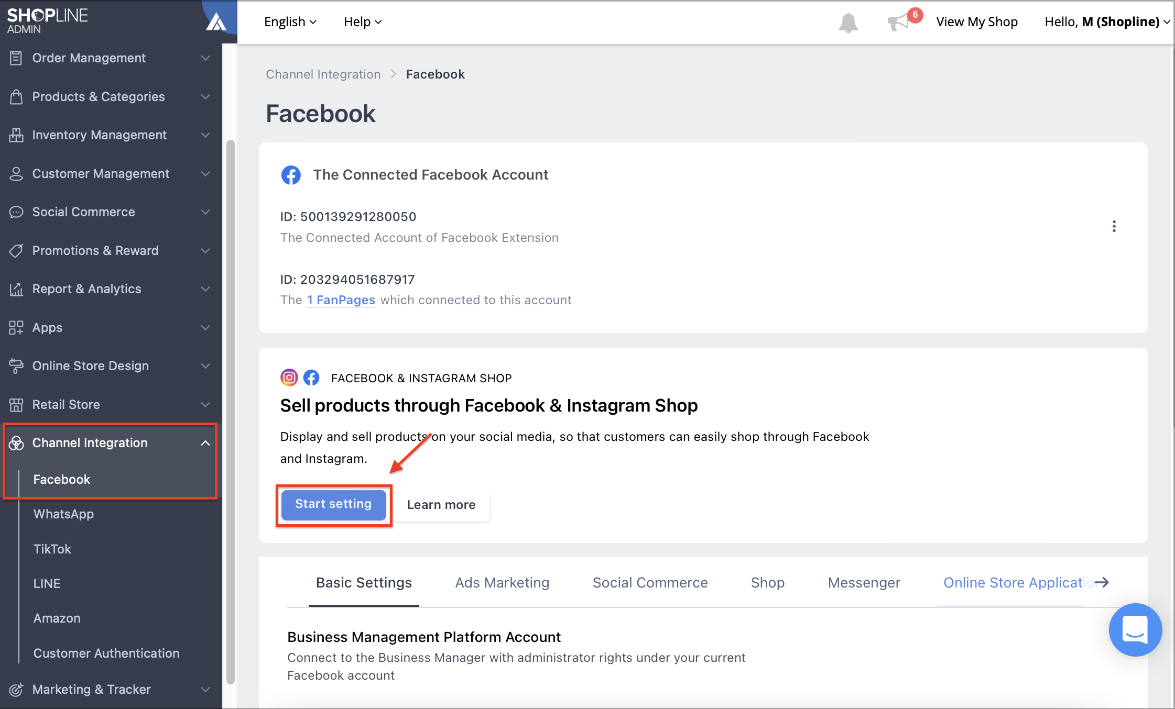Screen dimensions: 1175x709
Task: Click the triangular logo icon atop sidebar
Action: pos(216,22)
